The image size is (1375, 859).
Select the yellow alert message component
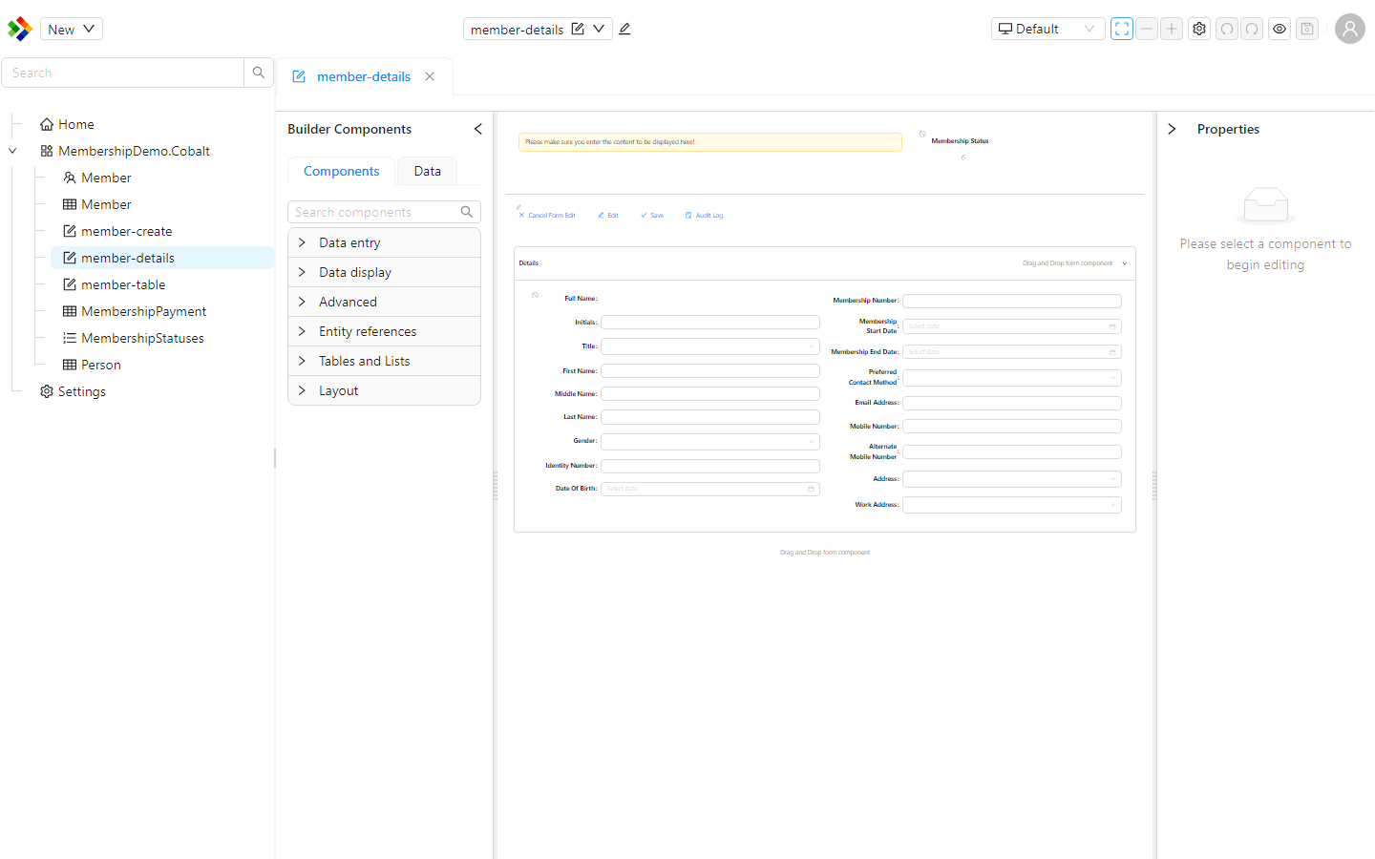709,141
